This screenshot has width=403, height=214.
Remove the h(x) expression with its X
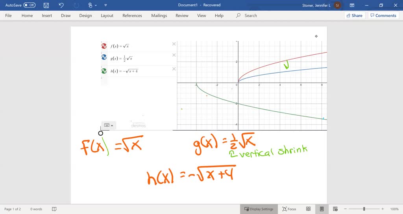coord(174,69)
